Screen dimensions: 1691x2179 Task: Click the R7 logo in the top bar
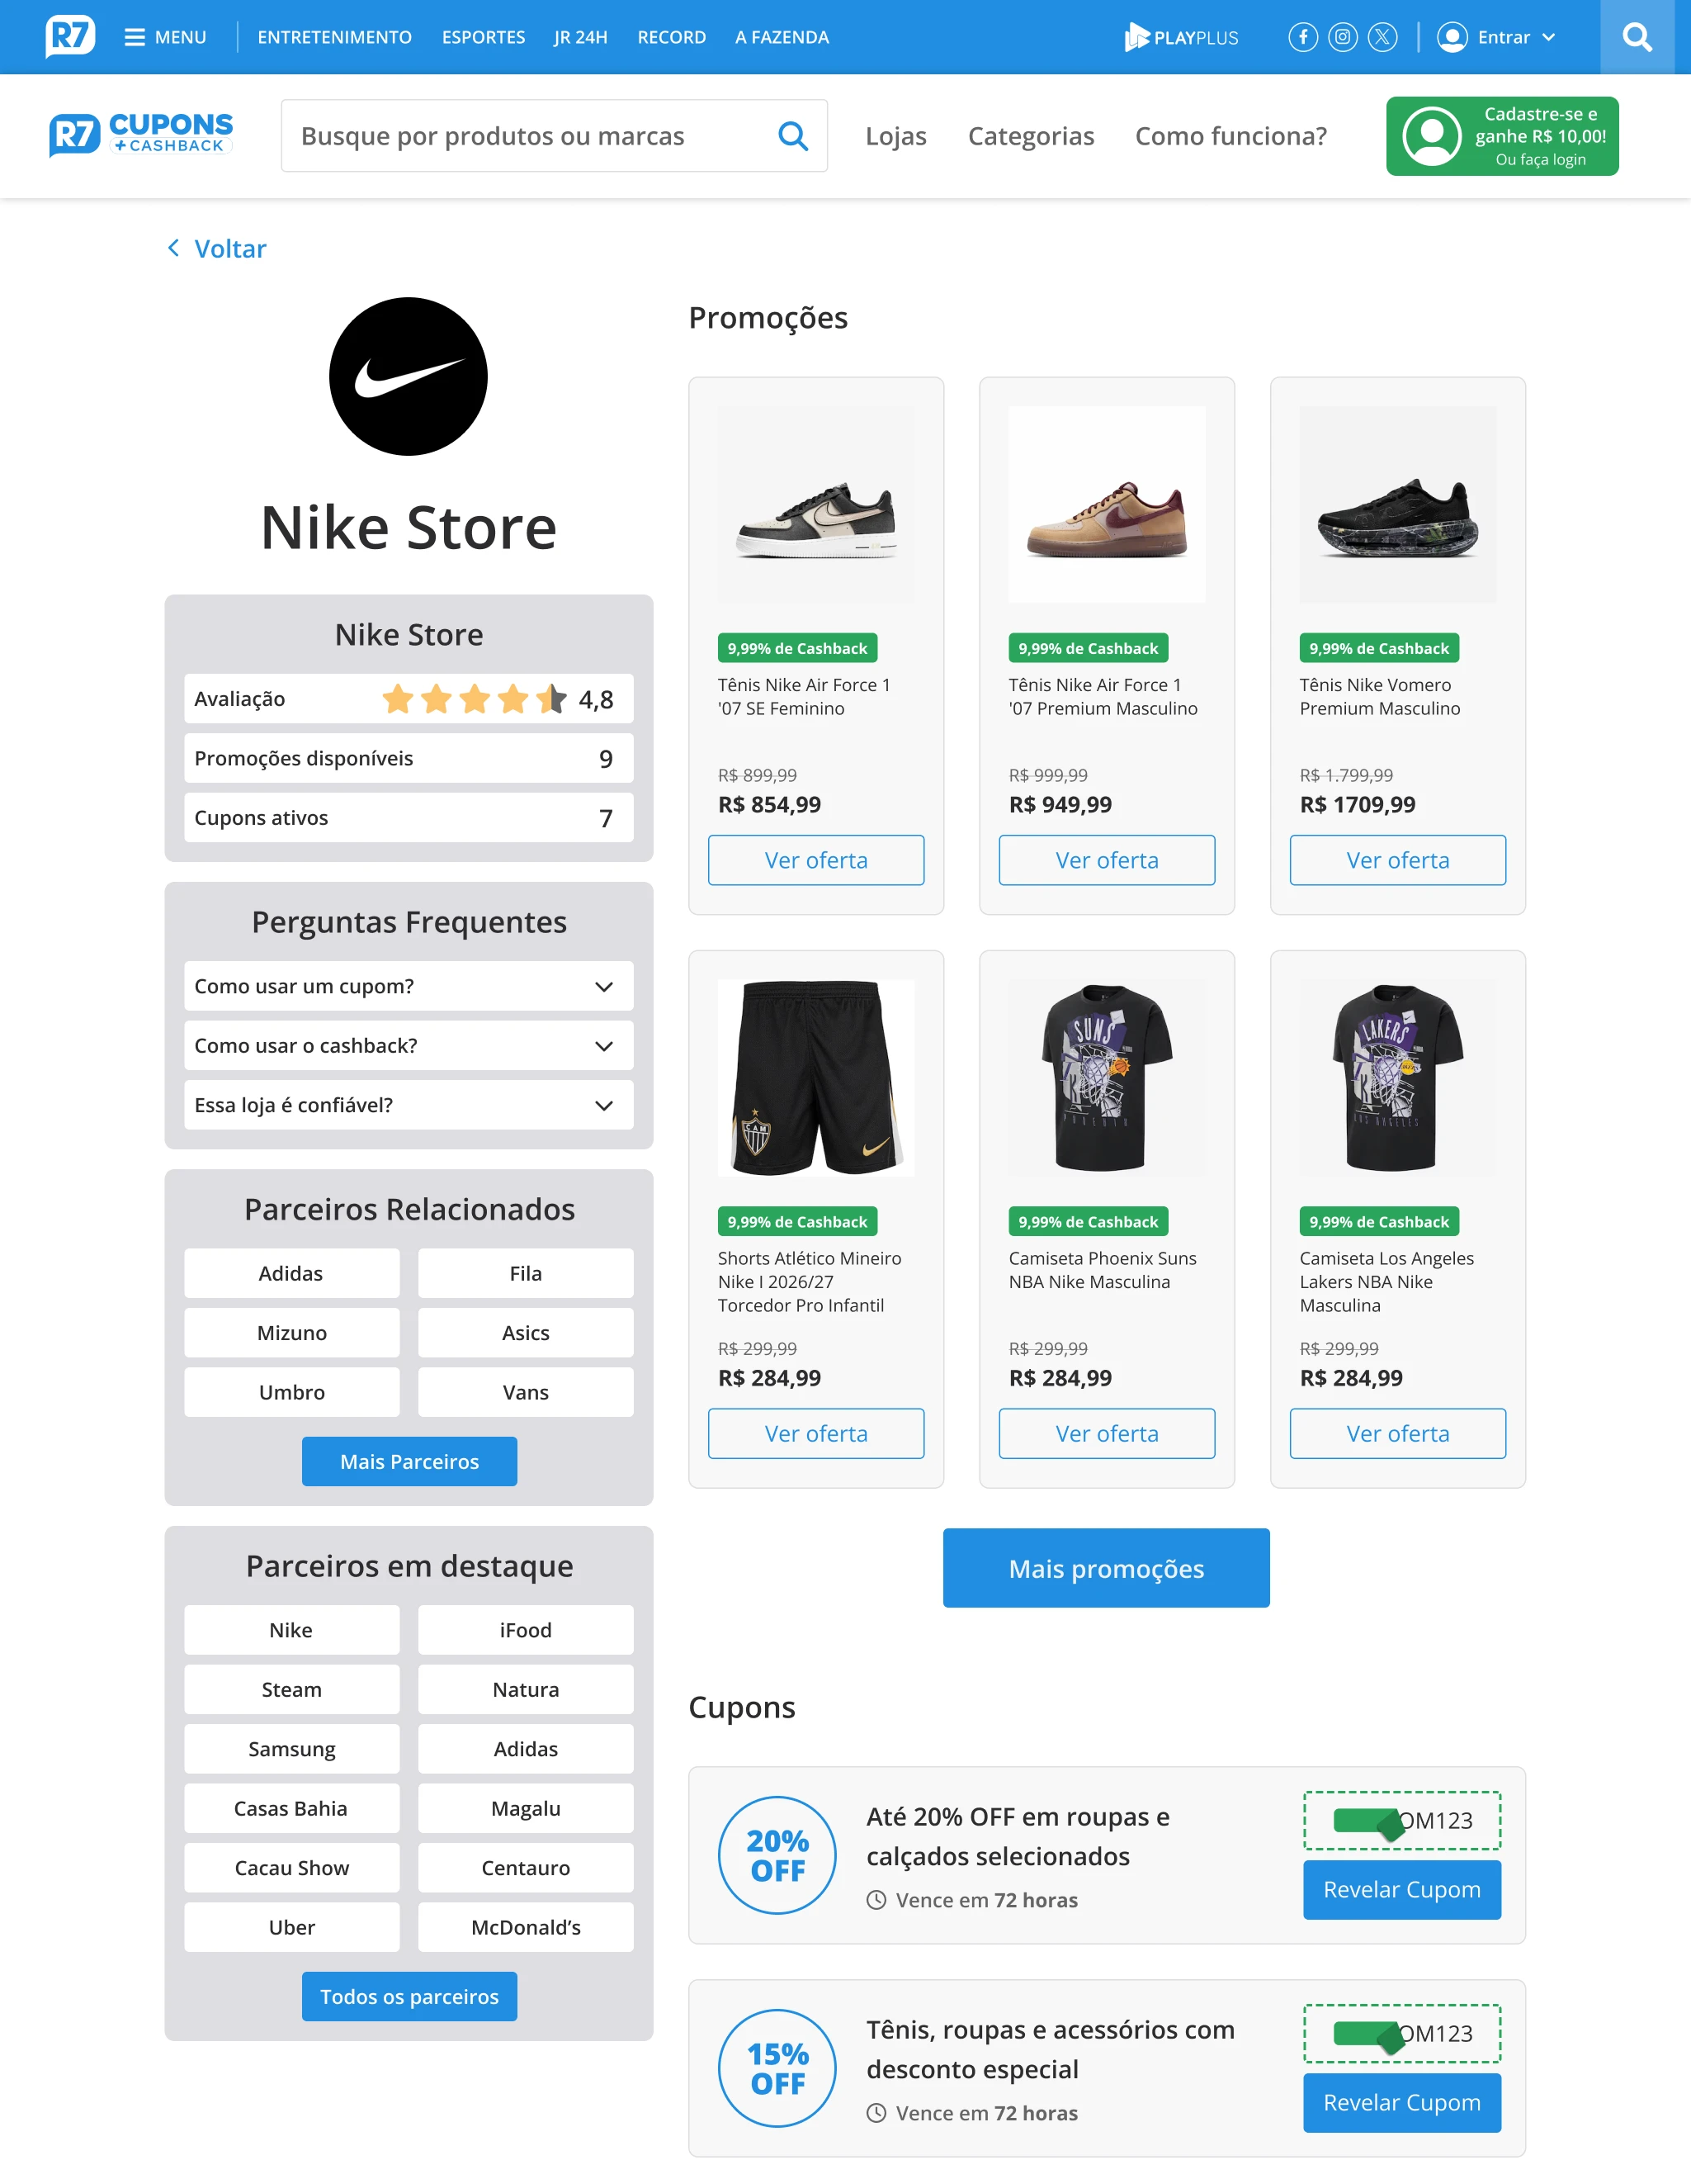(x=70, y=37)
